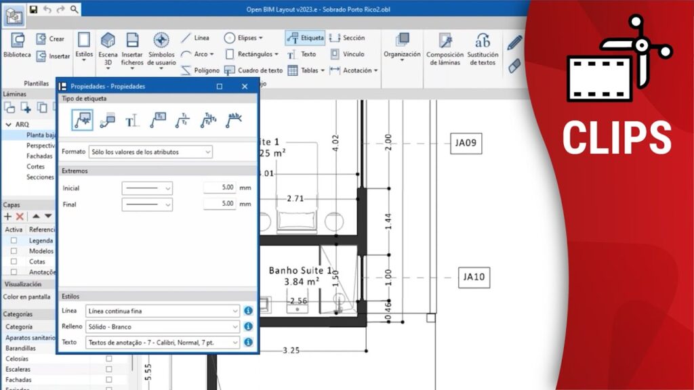694x390 pixels.
Task: Open Símbolos de usuario tool
Action: [x=161, y=47]
